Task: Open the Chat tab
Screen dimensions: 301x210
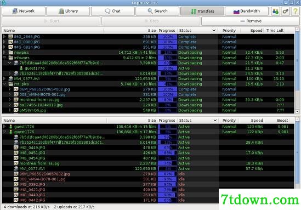Action: (113, 11)
